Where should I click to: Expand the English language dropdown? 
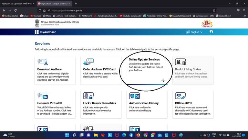point(195,32)
